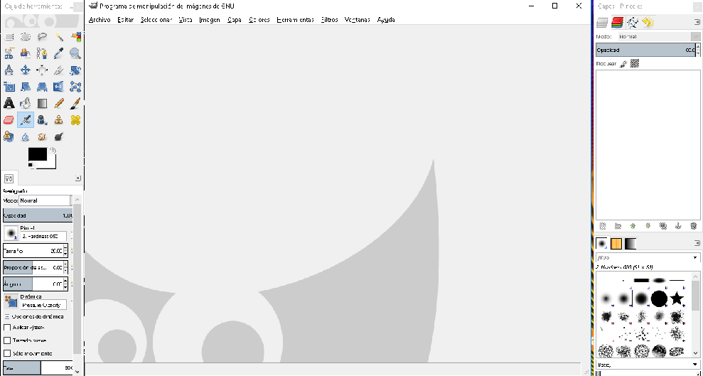Select the Crop tool

tap(59, 70)
